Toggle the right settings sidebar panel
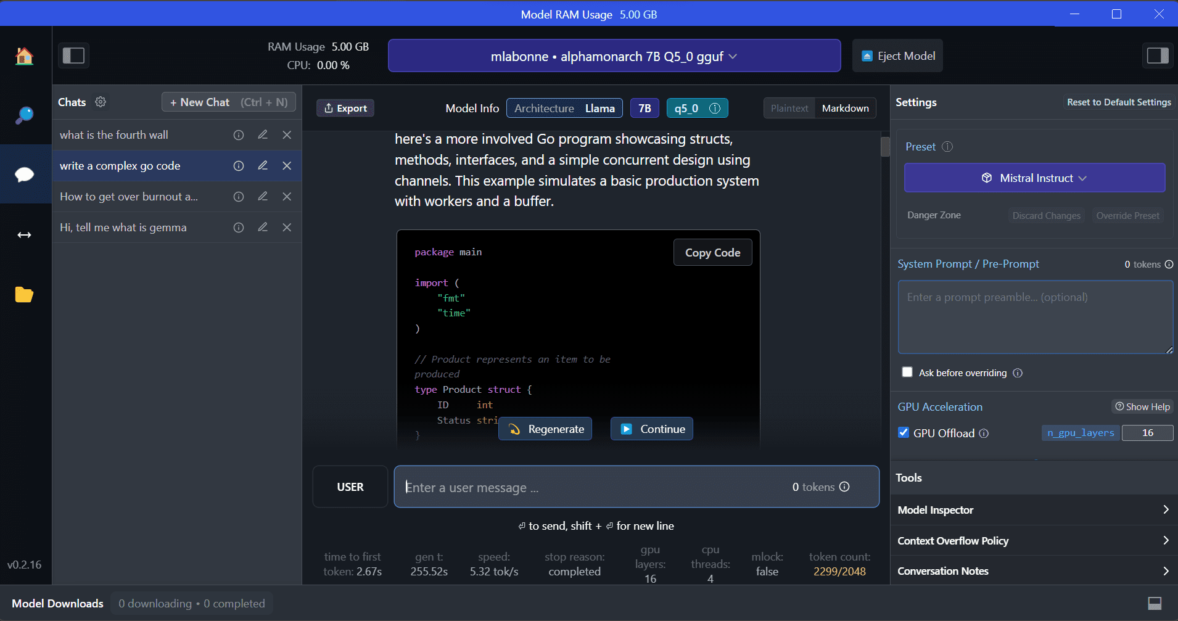The image size is (1178, 621). pos(1158,56)
